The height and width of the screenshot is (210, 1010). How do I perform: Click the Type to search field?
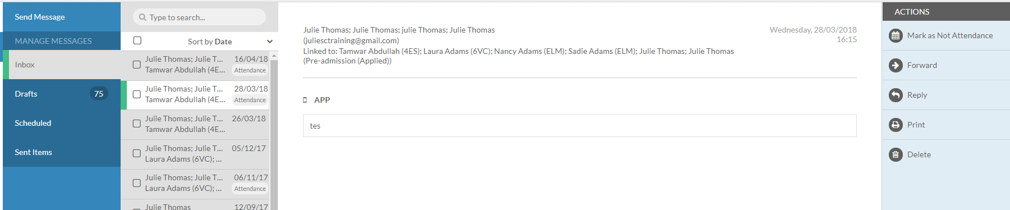(200, 17)
